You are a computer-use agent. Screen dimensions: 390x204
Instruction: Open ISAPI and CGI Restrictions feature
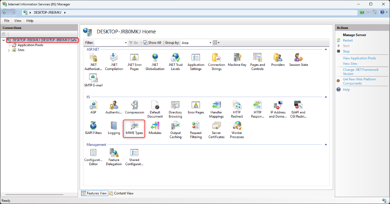pyautogui.click(x=298, y=110)
